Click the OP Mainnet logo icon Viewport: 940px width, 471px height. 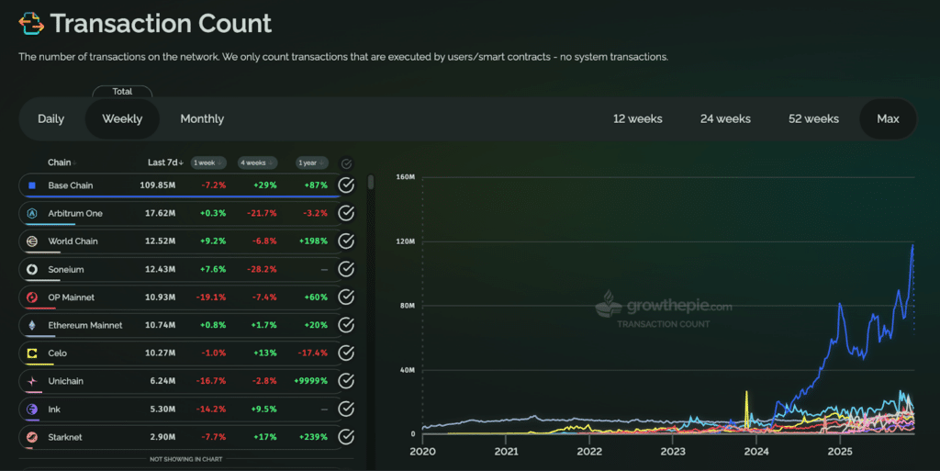[32, 297]
